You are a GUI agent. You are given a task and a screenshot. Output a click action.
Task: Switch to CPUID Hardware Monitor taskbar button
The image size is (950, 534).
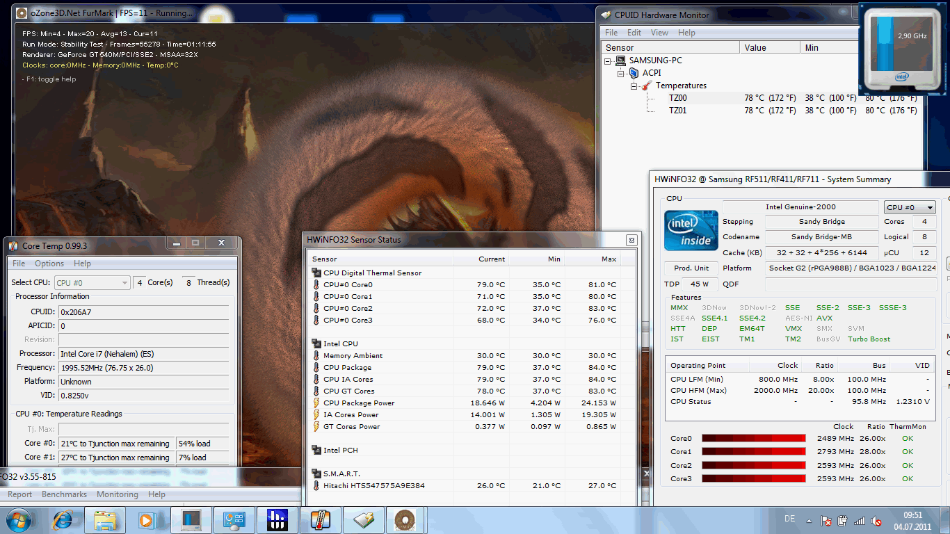(x=364, y=519)
